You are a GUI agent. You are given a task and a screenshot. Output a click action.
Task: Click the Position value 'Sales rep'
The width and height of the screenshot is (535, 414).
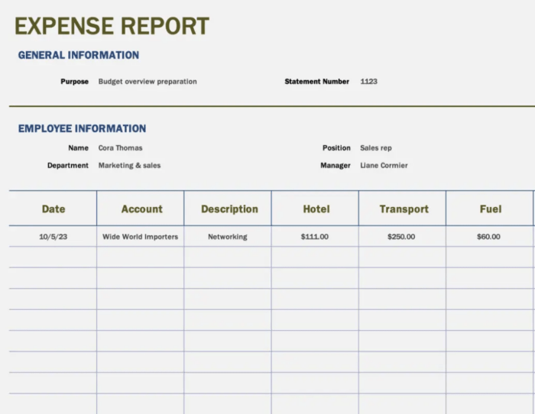click(375, 148)
